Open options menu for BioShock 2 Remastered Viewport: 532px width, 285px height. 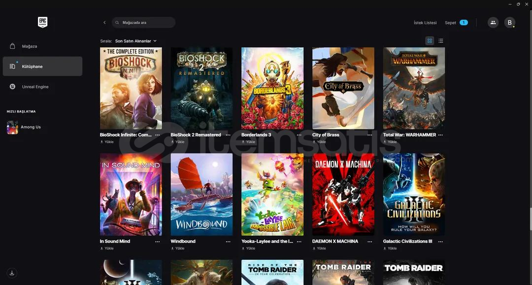228,135
